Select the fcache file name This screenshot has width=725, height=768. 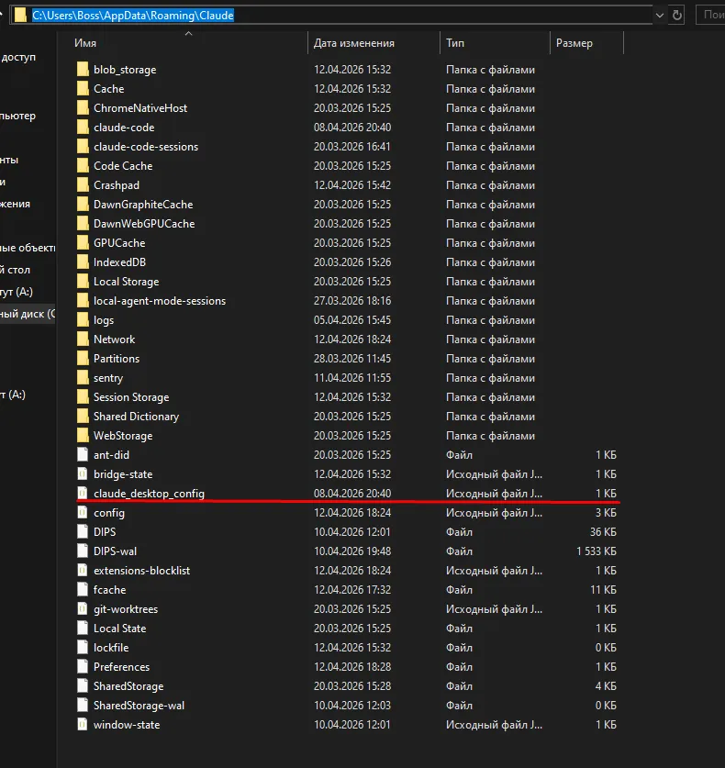point(110,590)
